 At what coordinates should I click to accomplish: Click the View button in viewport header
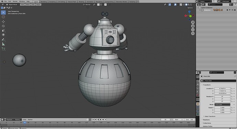pos(22,4)
